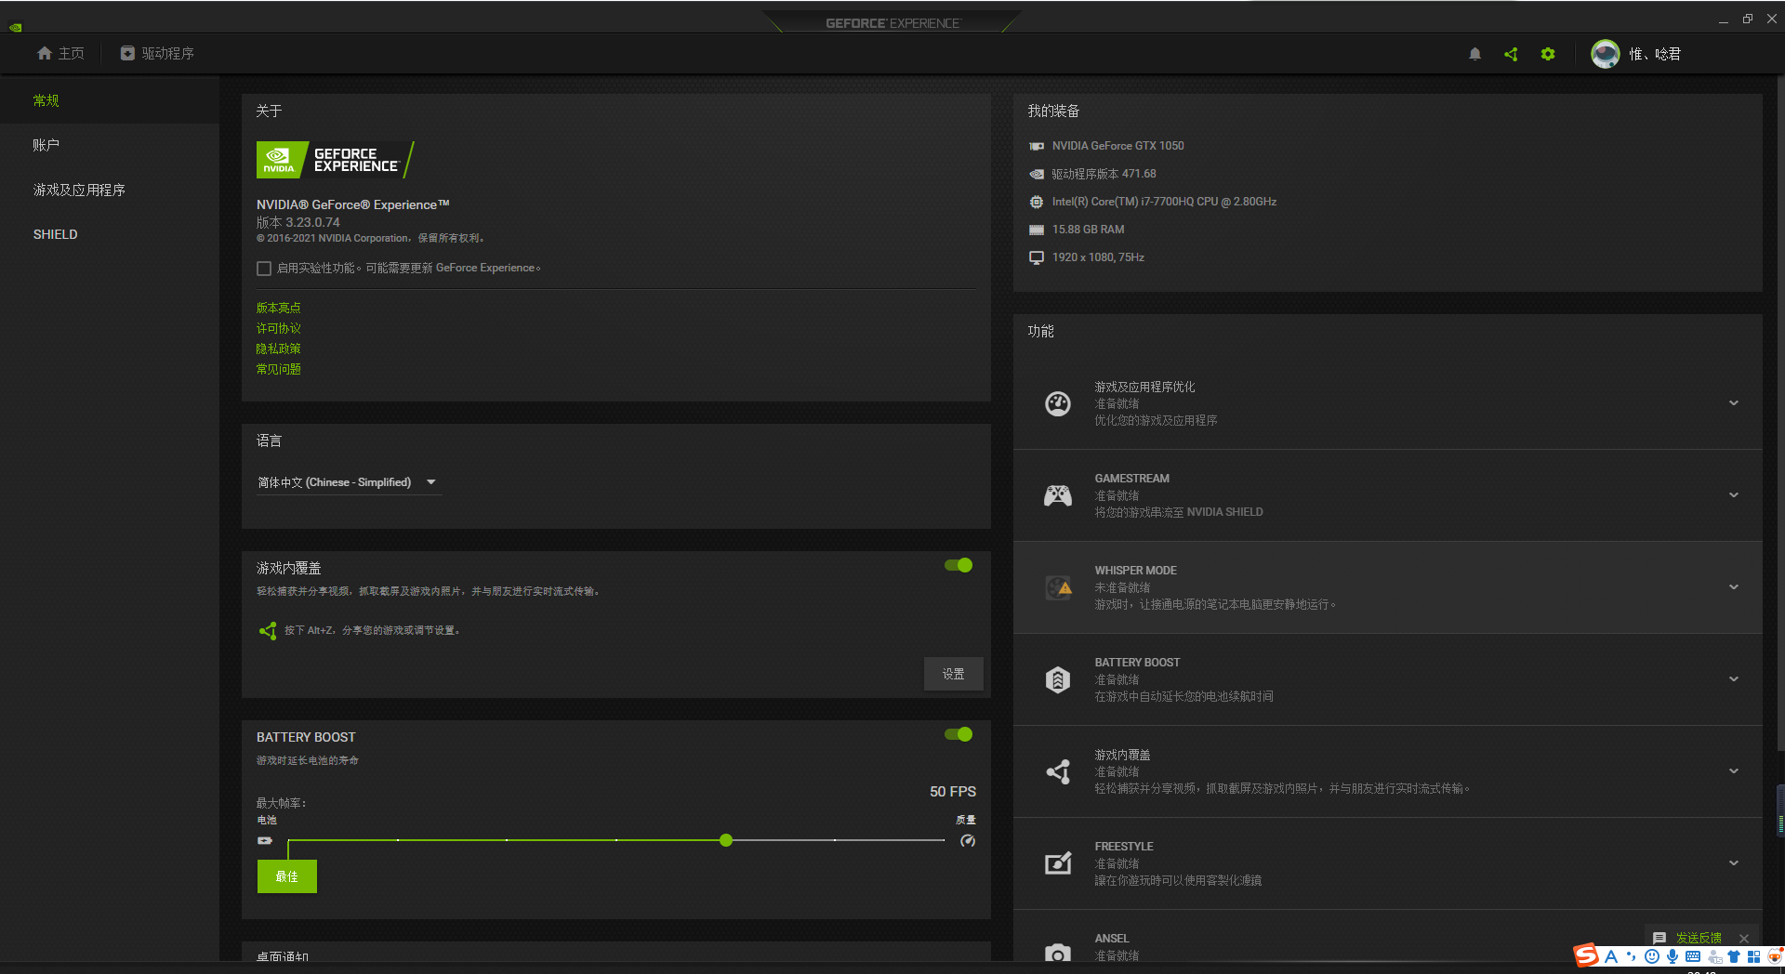Toggle the BATTERY BOOST switch

(x=959, y=734)
